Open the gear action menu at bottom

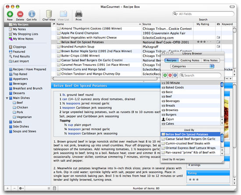21,188
